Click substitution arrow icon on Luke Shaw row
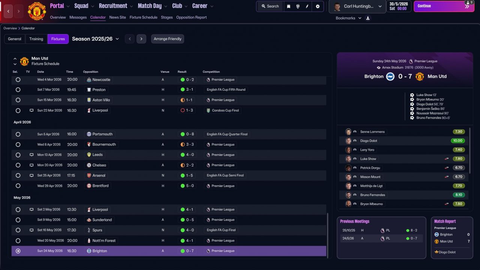The height and width of the screenshot is (270, 480). coord(447,159)
